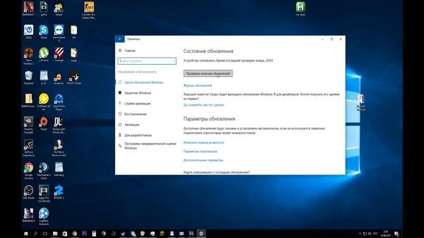Select the PAYDAY 2 desktop icon
Viewport: 424px width, 238px height.
[59, 192]
